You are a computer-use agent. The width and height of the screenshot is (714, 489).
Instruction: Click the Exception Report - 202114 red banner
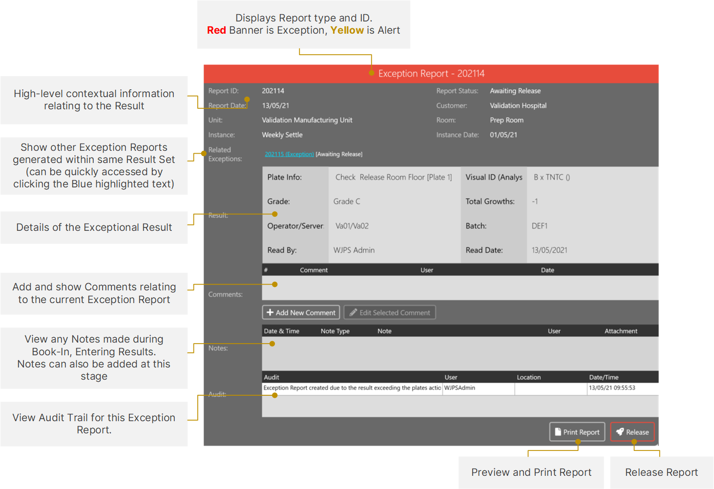[431, 73]
